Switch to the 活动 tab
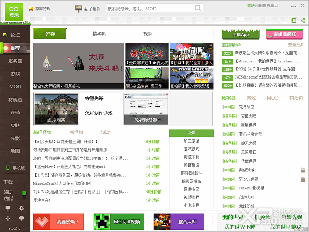 (x=106, y=132)
